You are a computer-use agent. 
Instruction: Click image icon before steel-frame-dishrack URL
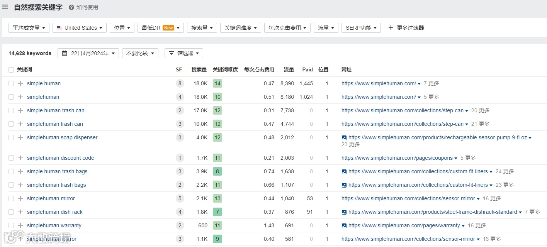[344, 212]
